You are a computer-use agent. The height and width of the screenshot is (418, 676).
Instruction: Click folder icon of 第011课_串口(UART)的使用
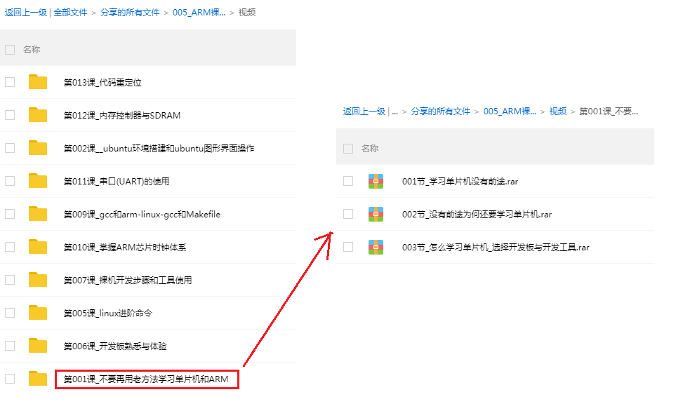(x=38, y=180)
